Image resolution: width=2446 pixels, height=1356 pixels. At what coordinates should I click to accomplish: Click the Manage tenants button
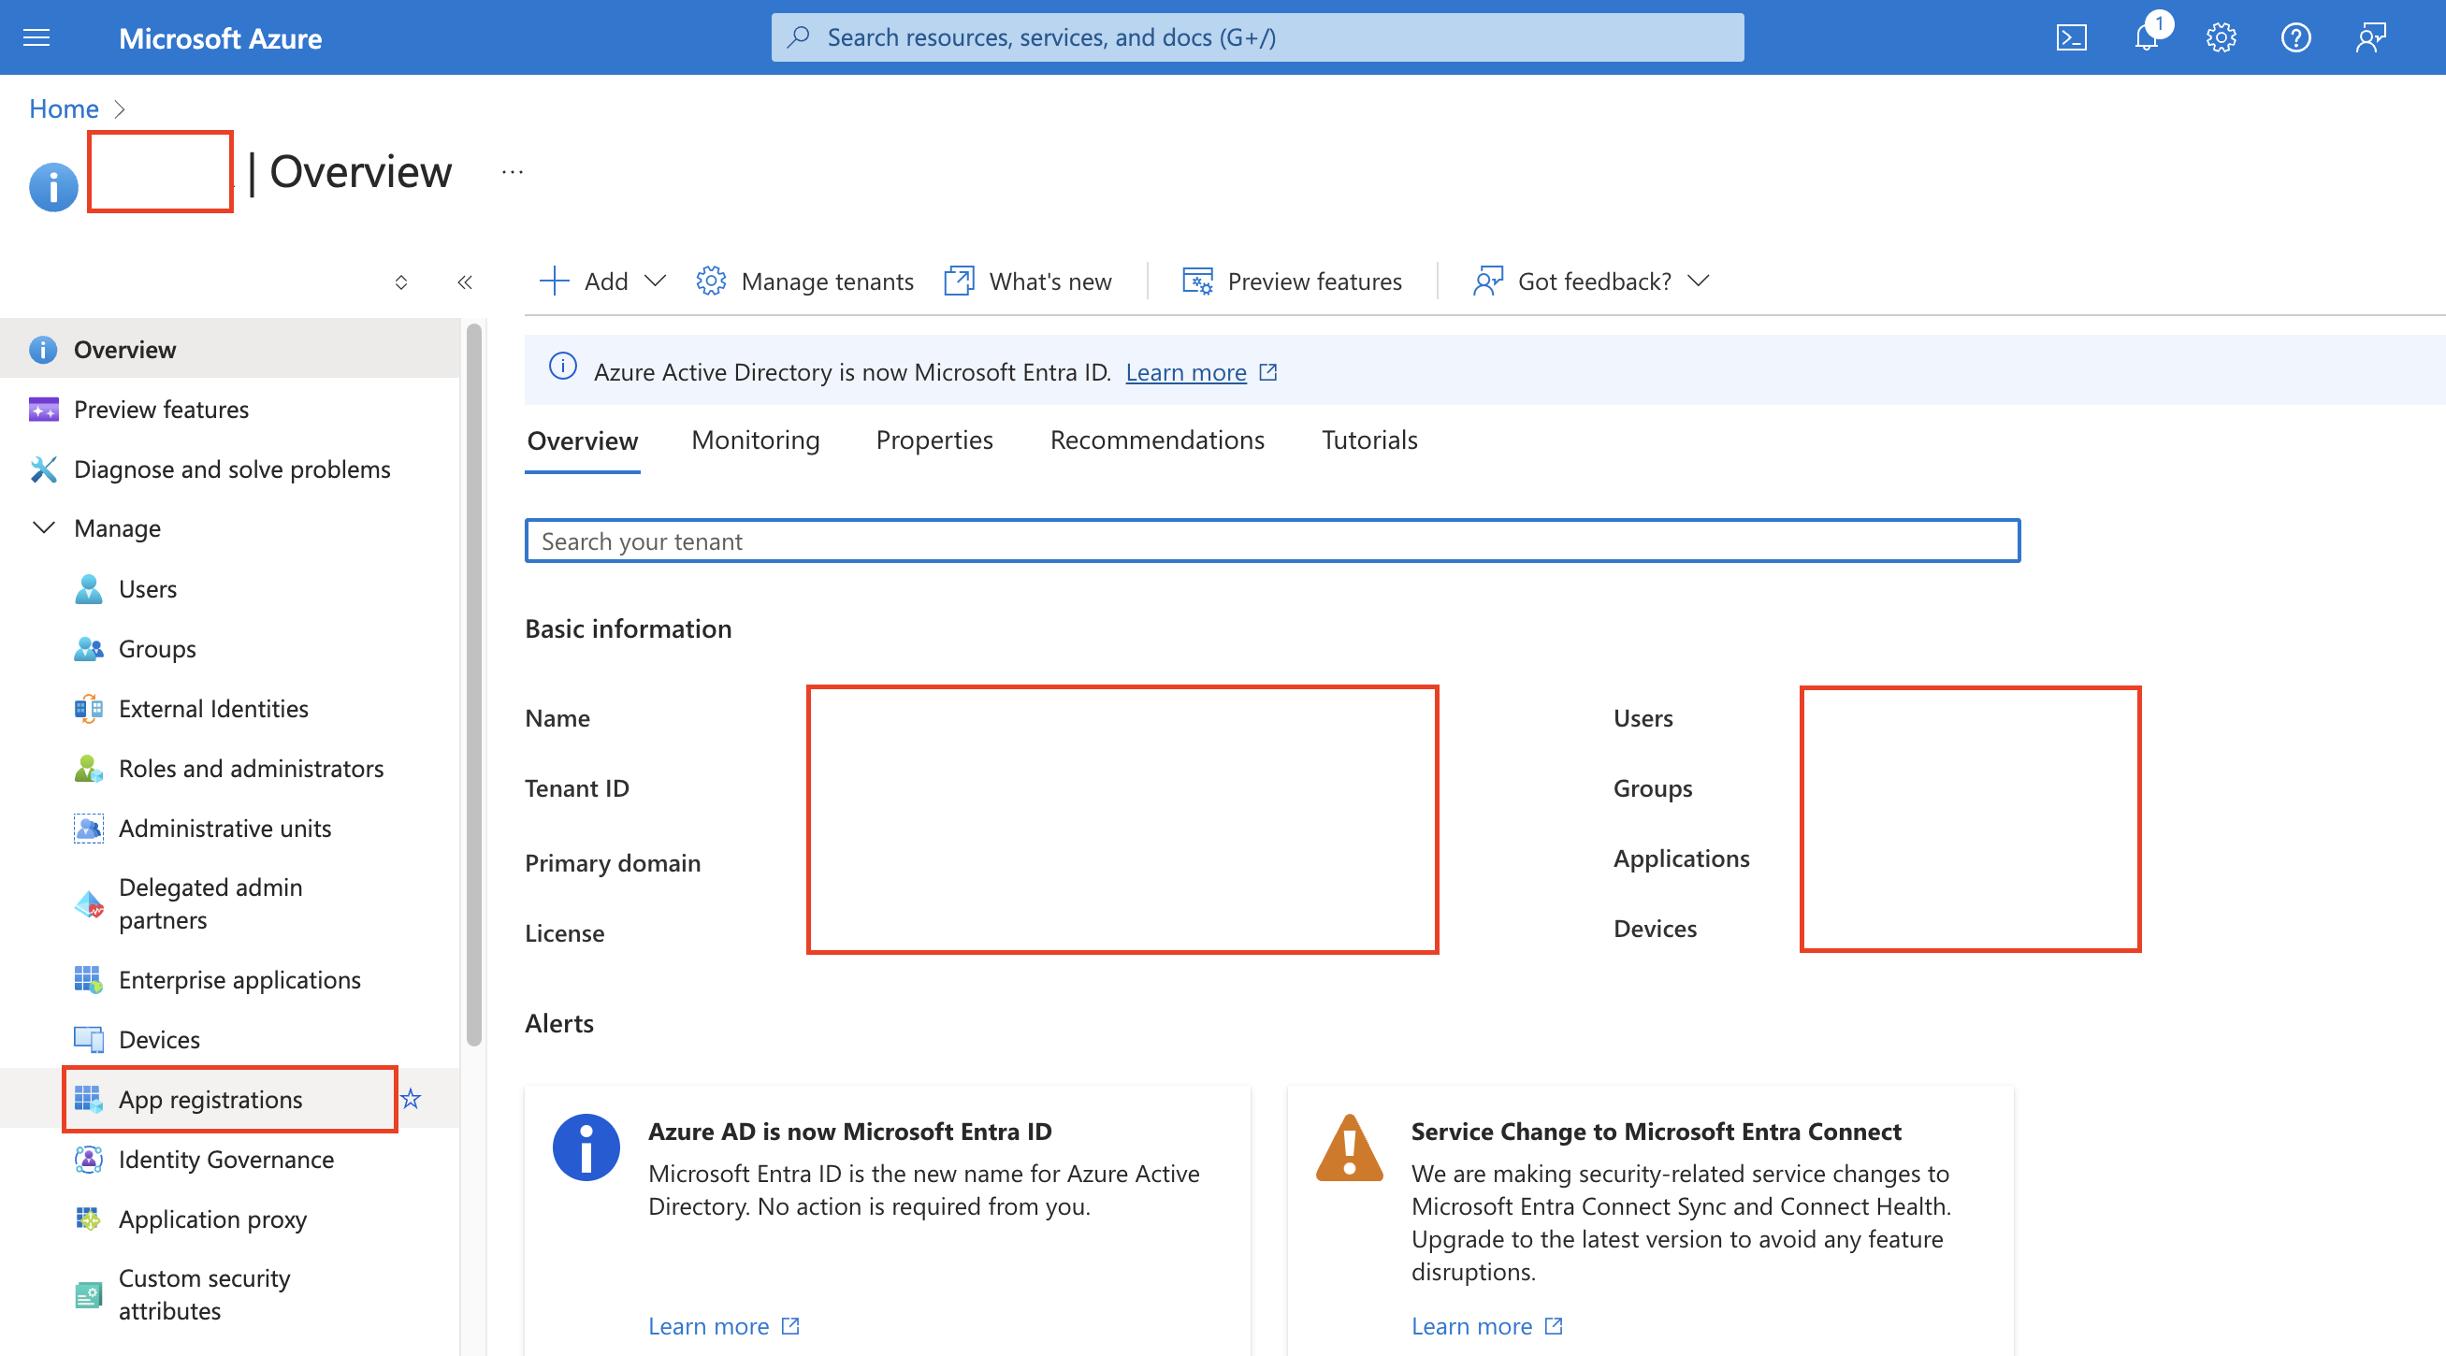pyautogui.click(x=804, y=281)
